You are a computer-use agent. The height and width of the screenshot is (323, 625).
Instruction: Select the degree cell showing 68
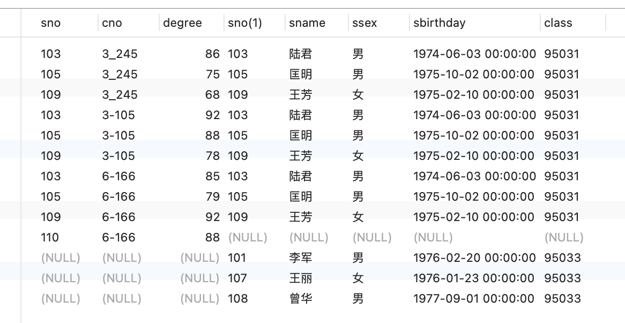tap(212, 95)
